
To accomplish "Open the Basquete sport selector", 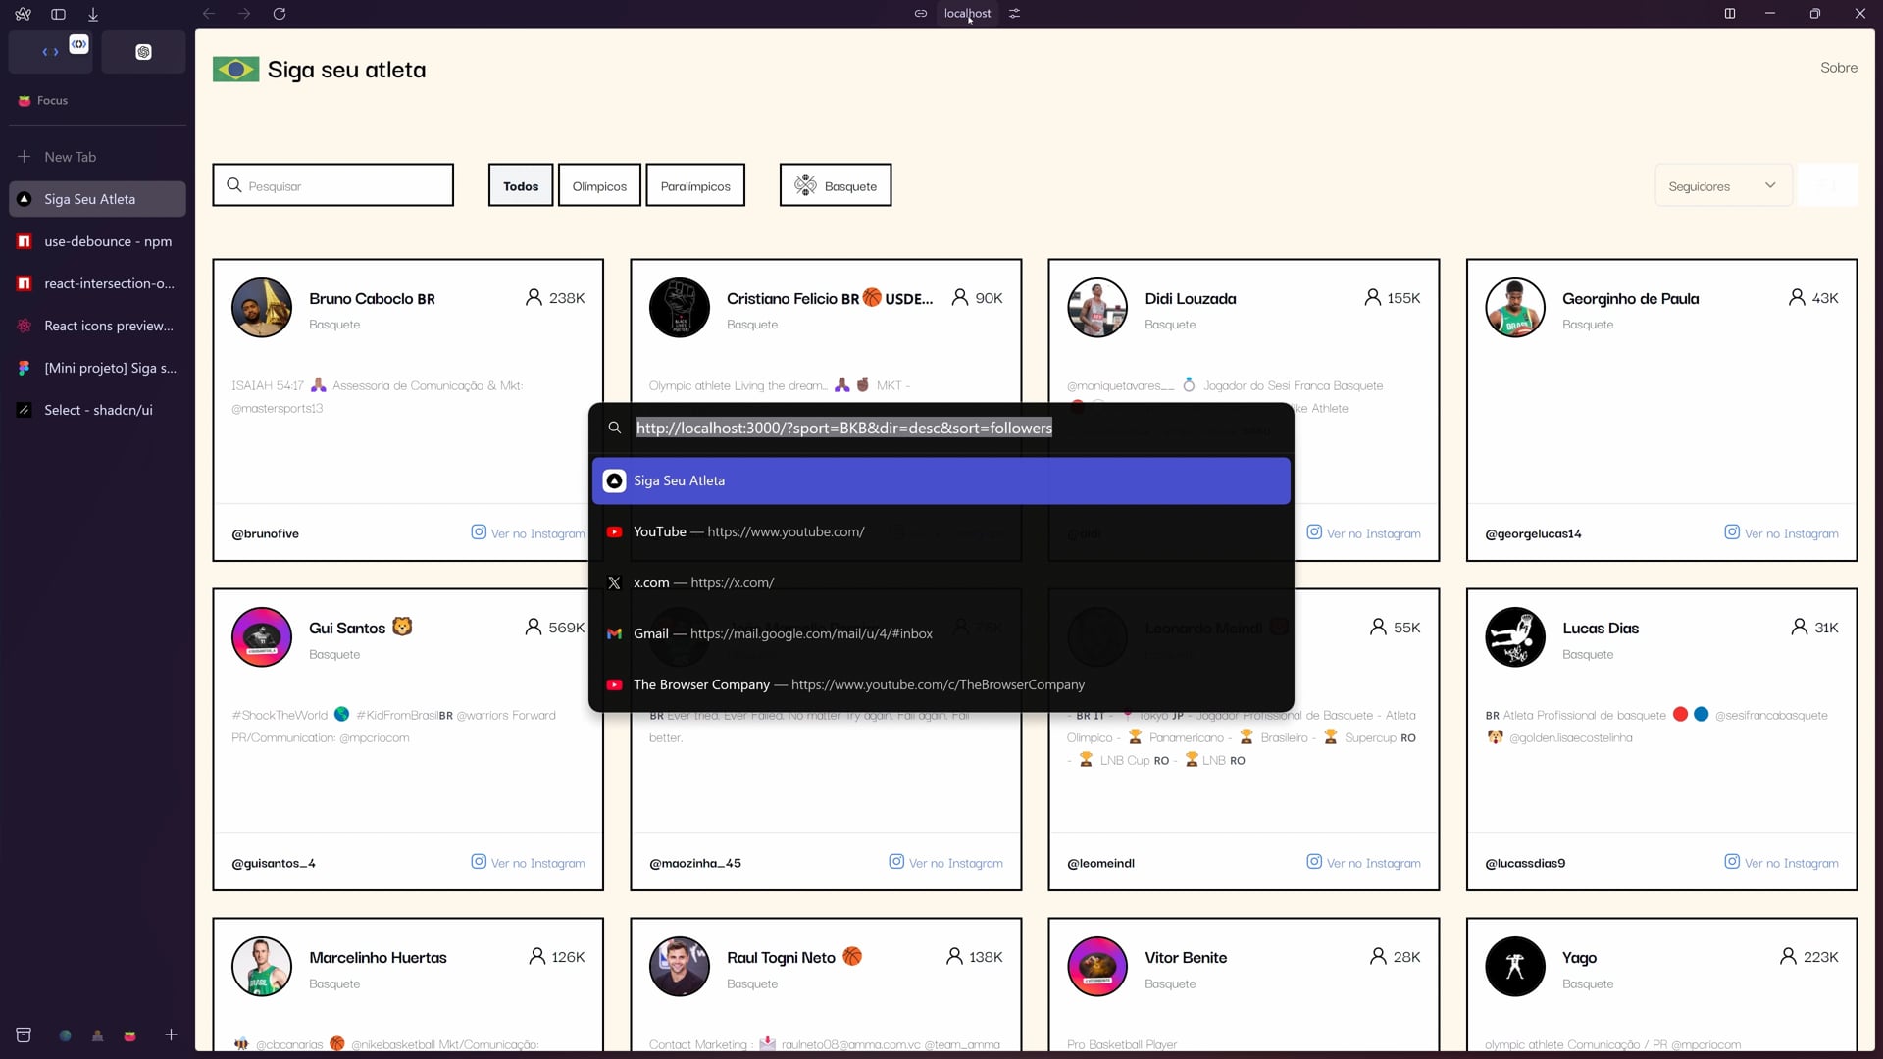I will pyautogui.click(x=836, y=185).
